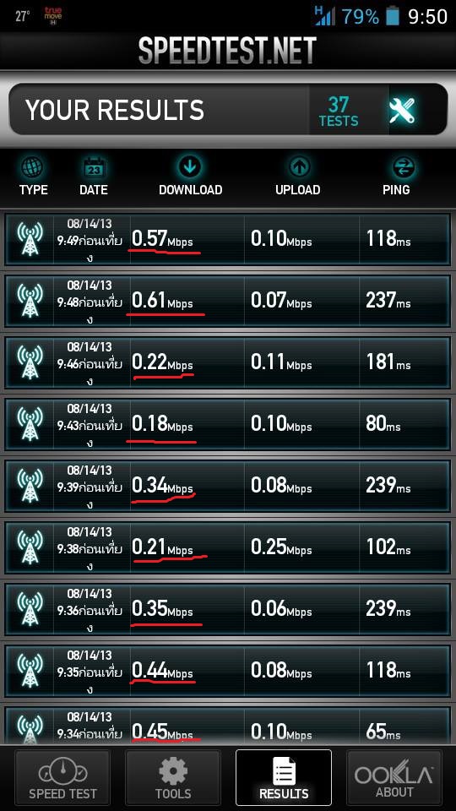Tap the cell tower icon on the 9:43 result

pos(30,425)
